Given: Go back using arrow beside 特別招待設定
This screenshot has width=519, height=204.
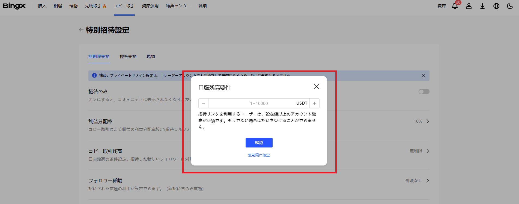Looking at the screenshot, I should 81,30.
